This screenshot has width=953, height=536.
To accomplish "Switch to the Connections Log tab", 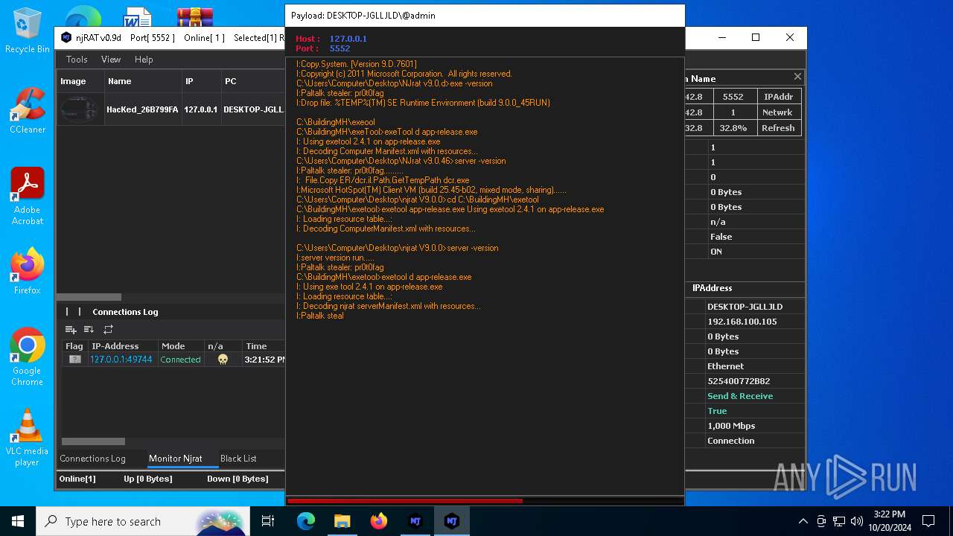I will pos(92,459).
